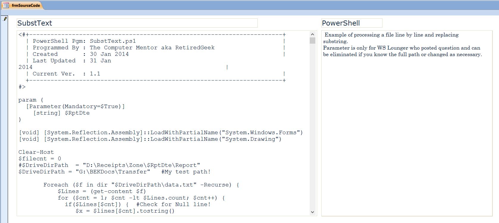
Task: Click the description text starting 'Example of processing'
Action: pyautogui.click(x=391, y=35)
